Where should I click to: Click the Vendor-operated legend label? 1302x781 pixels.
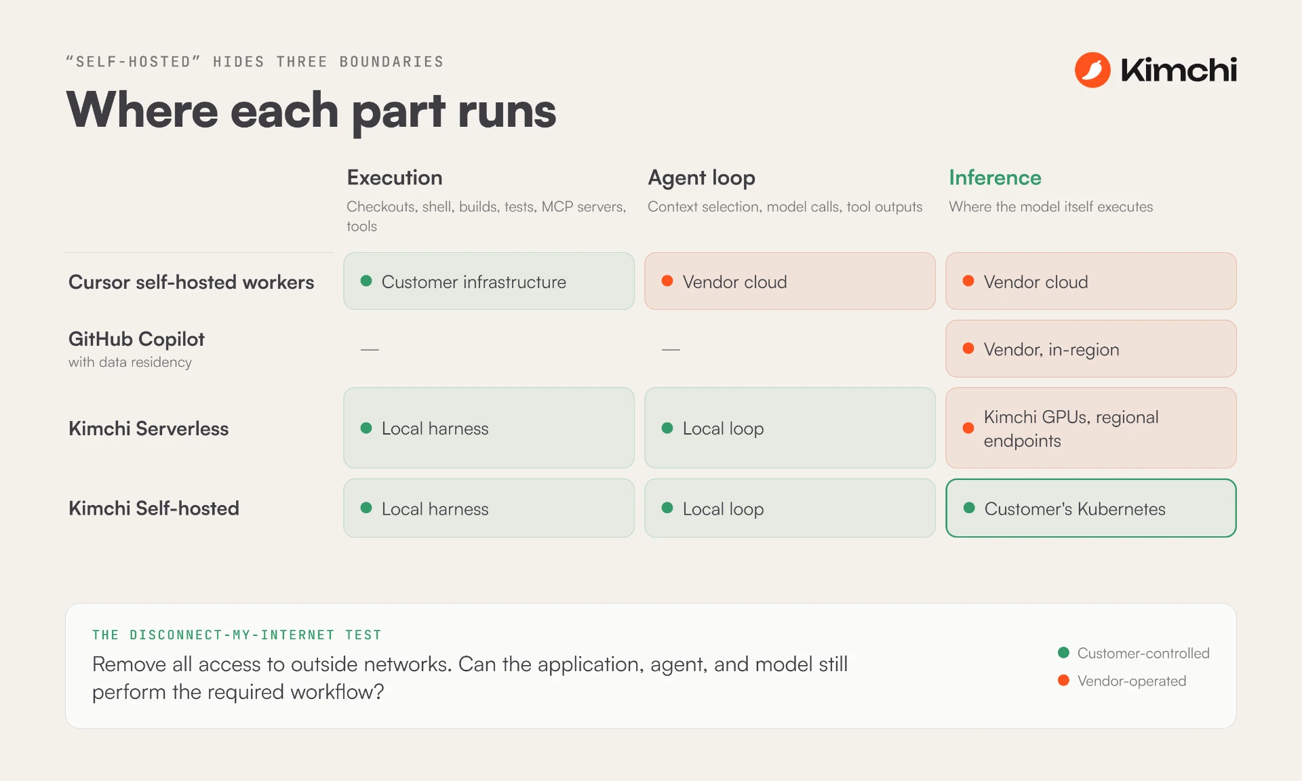point(1132,681)
